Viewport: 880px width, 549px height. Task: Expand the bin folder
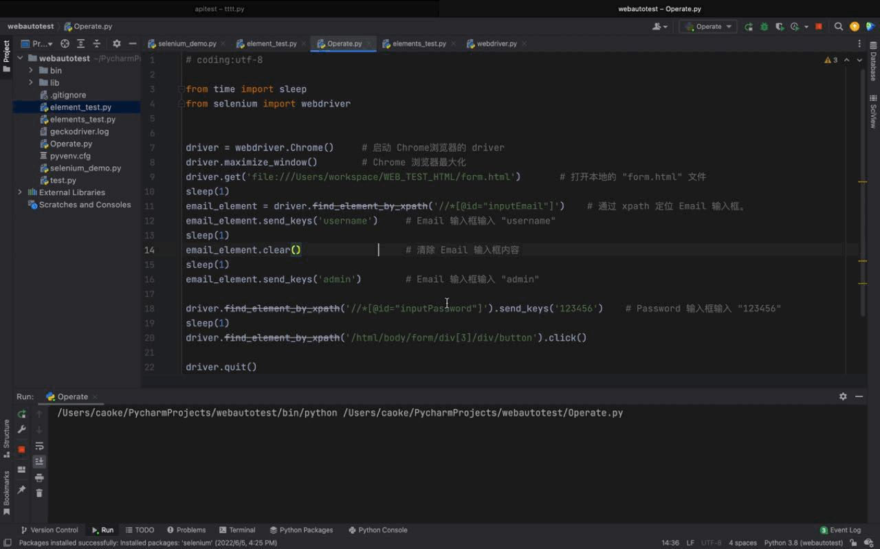coord(31,71)
